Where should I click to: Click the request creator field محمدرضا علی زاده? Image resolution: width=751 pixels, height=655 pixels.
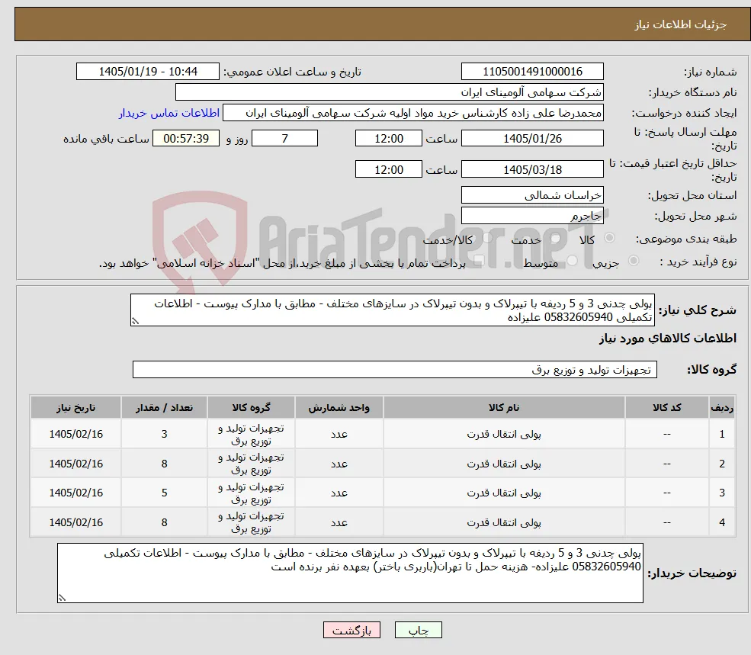(412, 113)
